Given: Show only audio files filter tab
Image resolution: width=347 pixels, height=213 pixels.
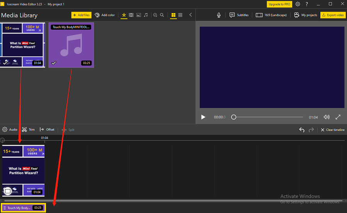Looking at the screenshot, I should click(146, 15).
